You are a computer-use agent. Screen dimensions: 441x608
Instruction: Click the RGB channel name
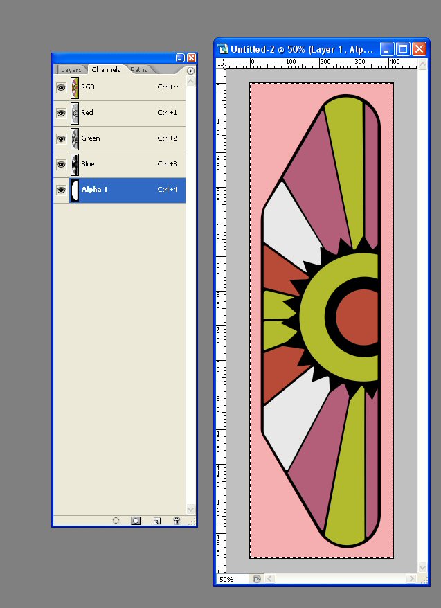coord(88,87)
